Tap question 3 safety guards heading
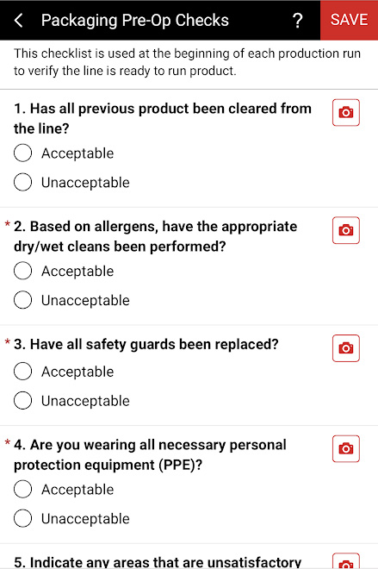The height and width of the screenshot is (569, 378). [146, 344]
